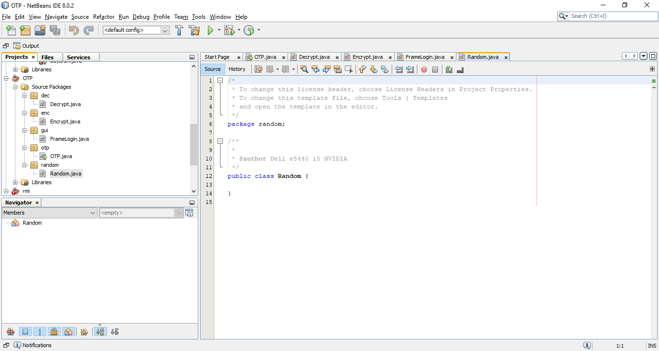Build the project with the hammer icon
Screen dimensions: 659x351
coord(179,30)
